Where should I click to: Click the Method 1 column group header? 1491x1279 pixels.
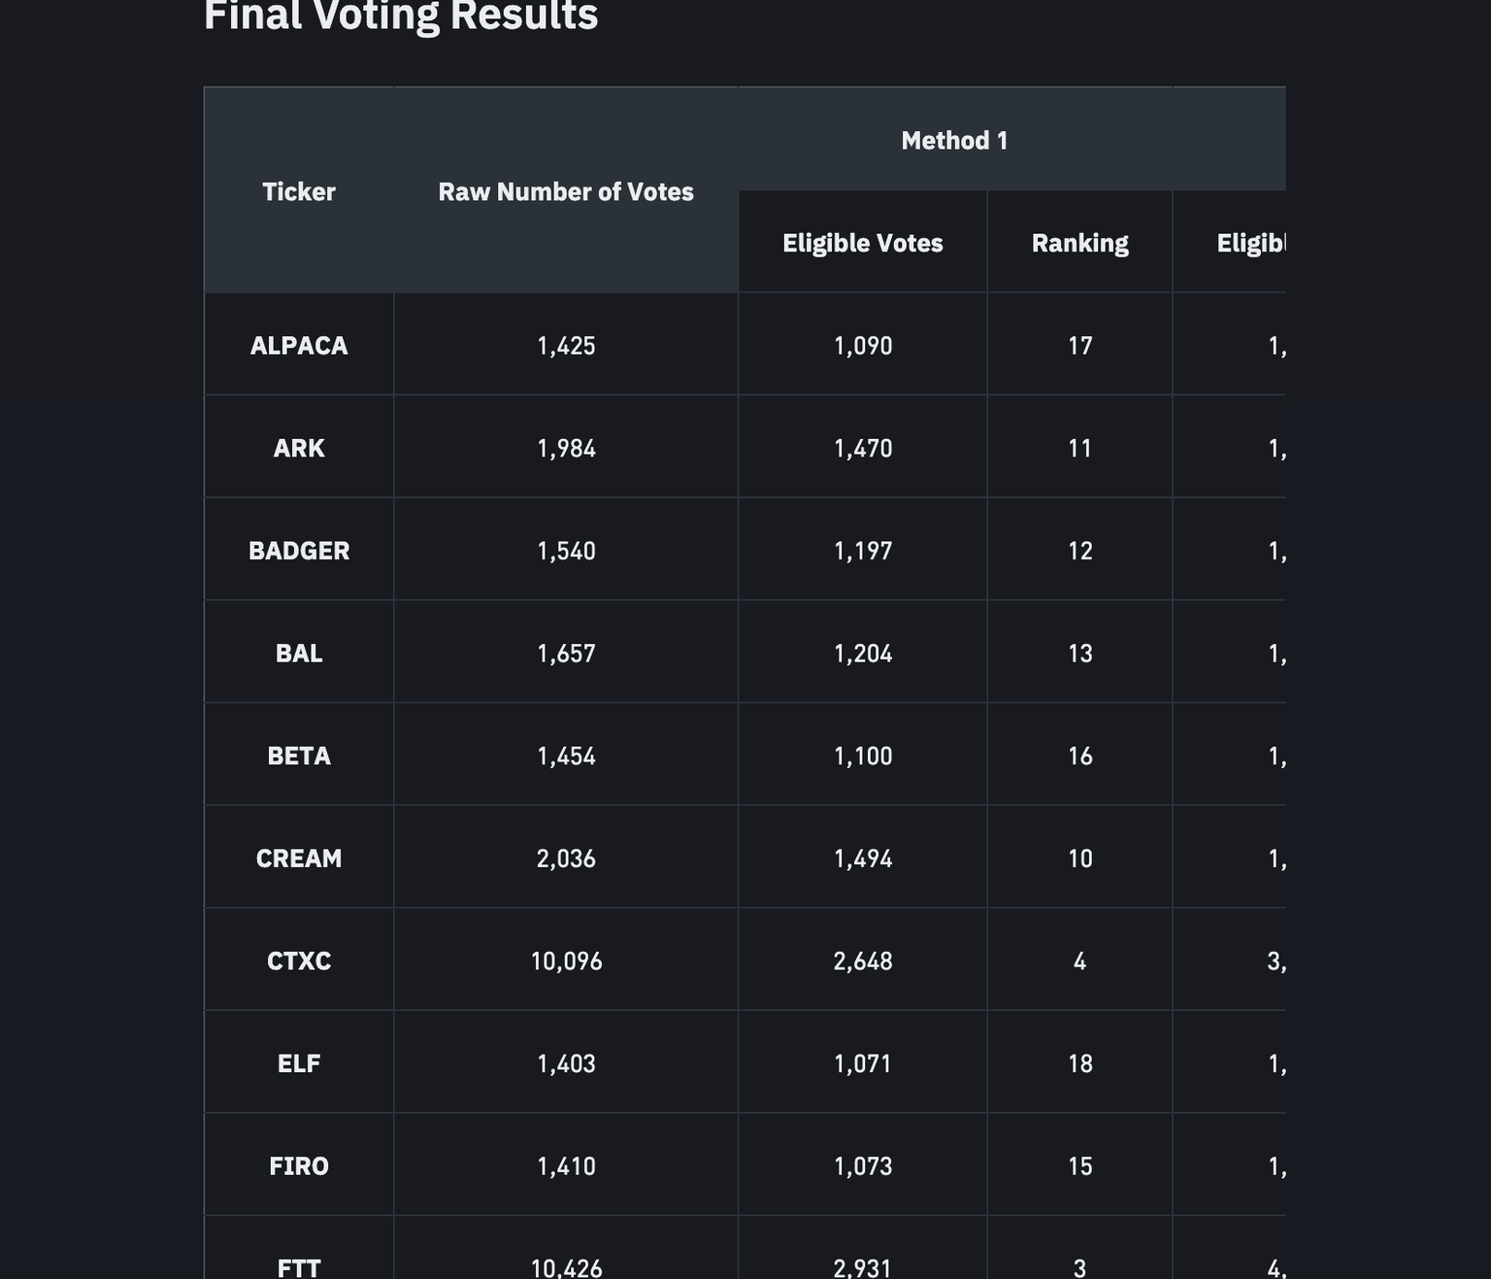(x=954, y=141)
